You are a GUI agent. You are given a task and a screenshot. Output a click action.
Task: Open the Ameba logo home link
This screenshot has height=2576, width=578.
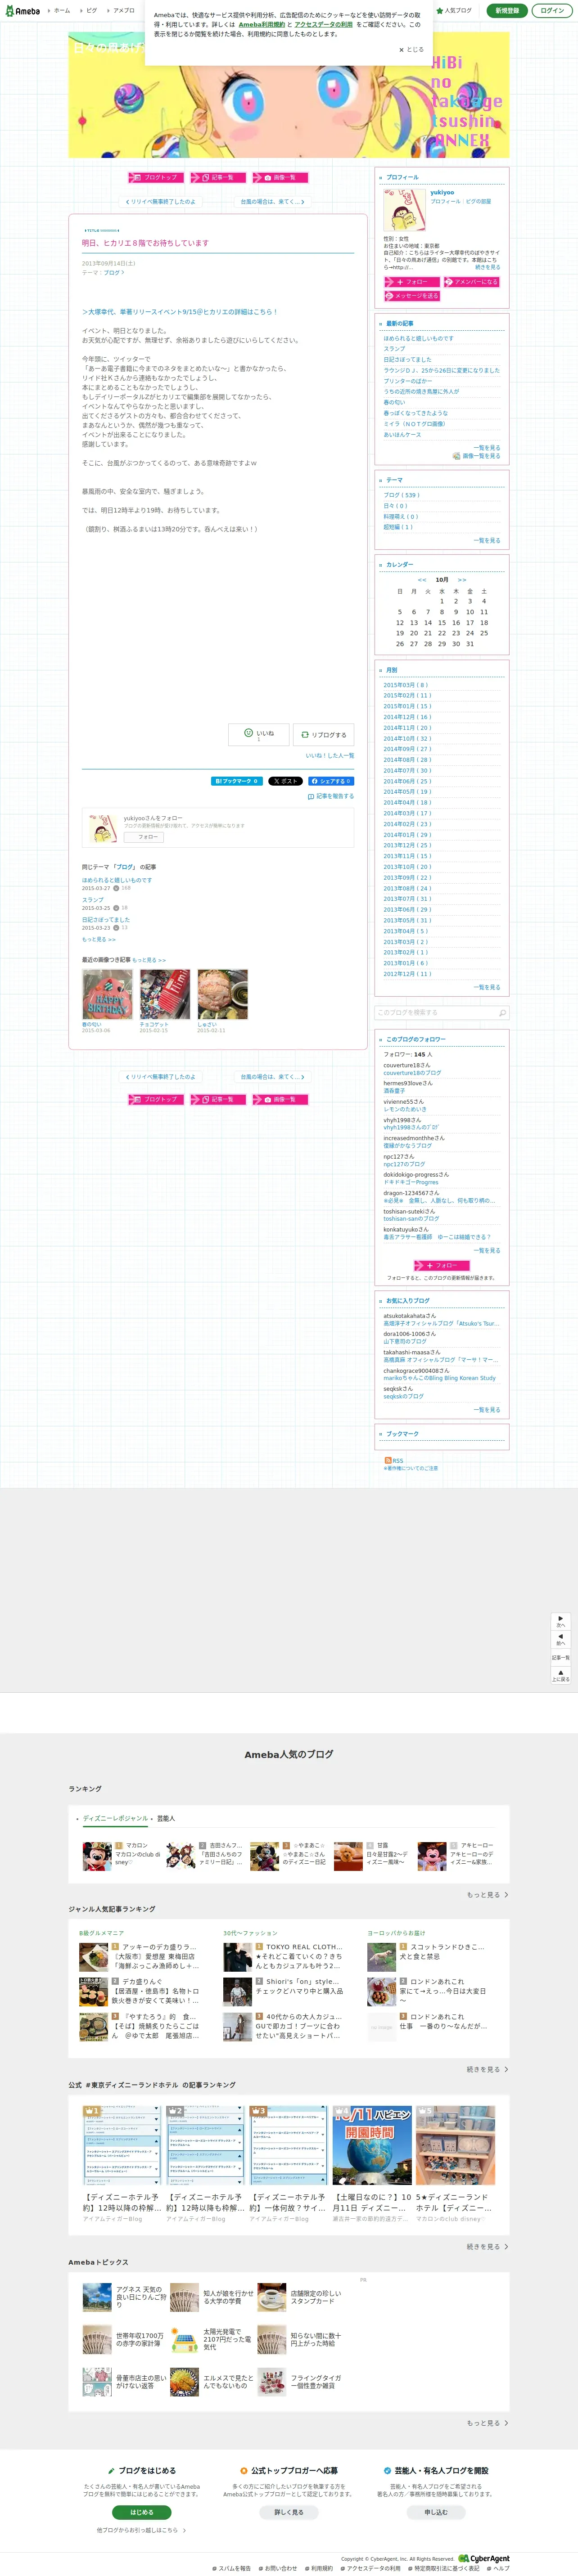coord(22,11)
